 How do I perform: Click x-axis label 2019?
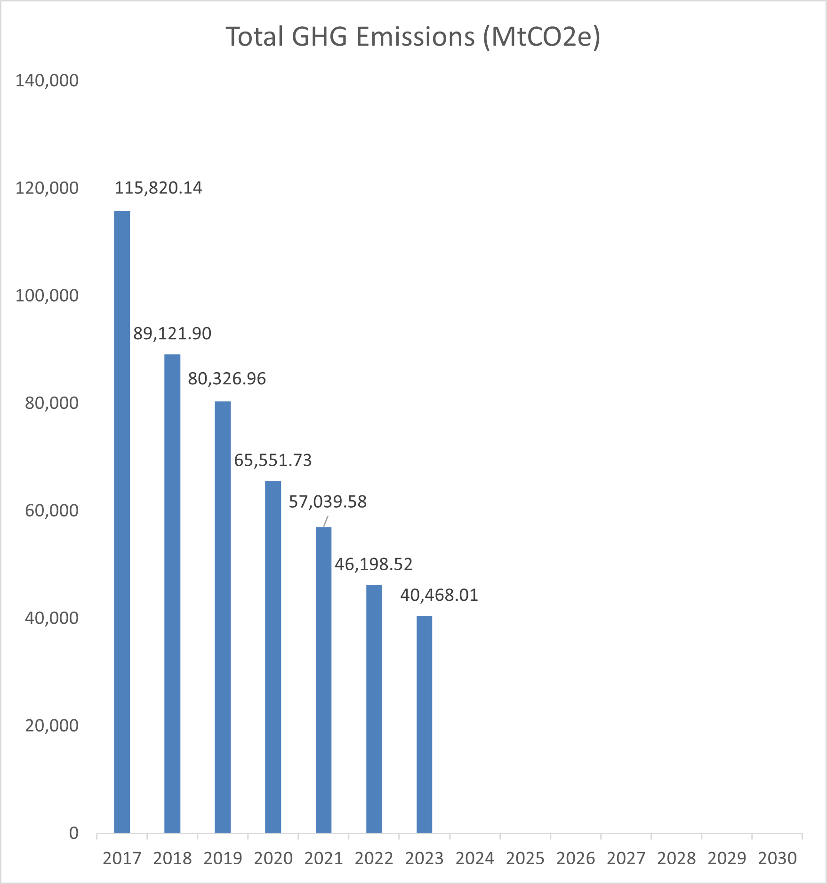point(223,859)
